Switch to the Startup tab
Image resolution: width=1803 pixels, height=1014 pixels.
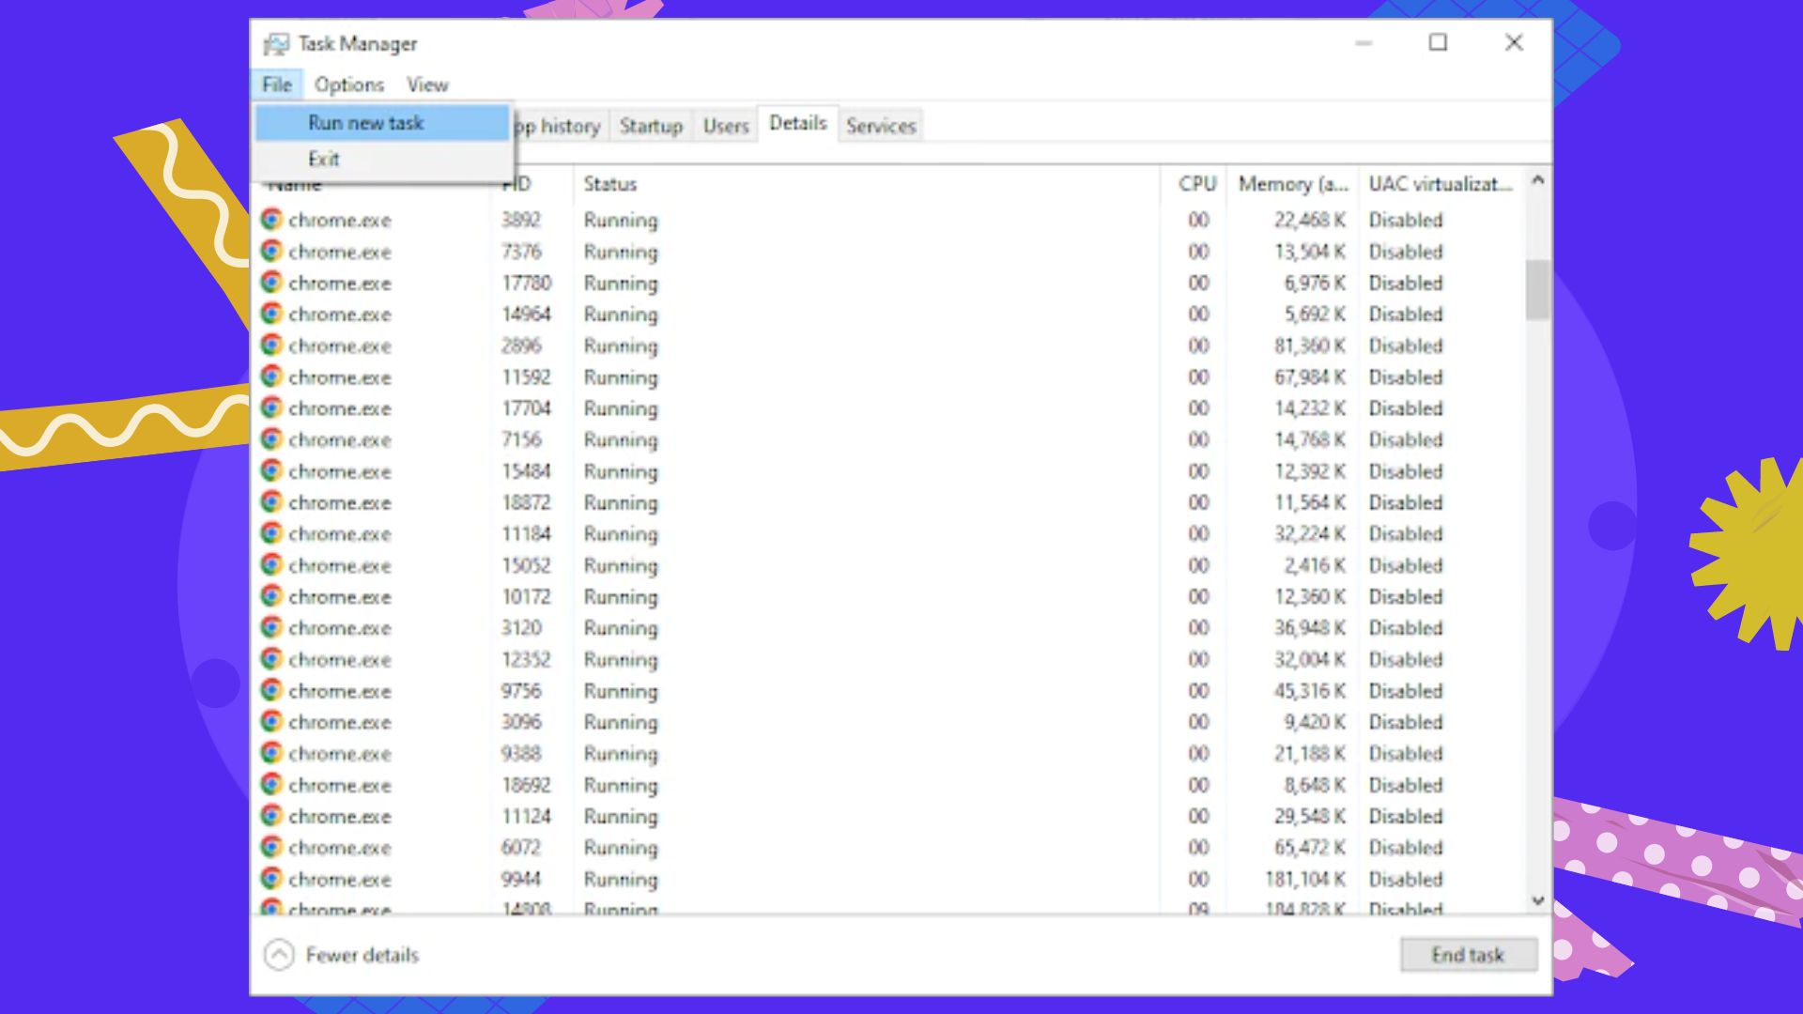651,126
